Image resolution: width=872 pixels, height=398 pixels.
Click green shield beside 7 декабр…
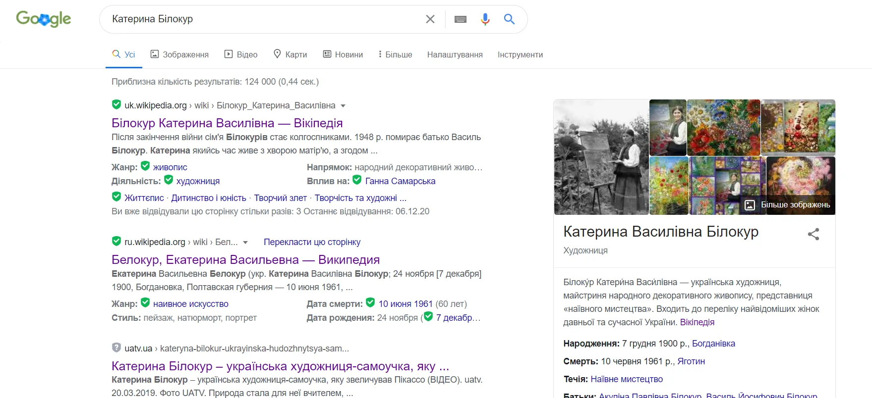[428, 316]
